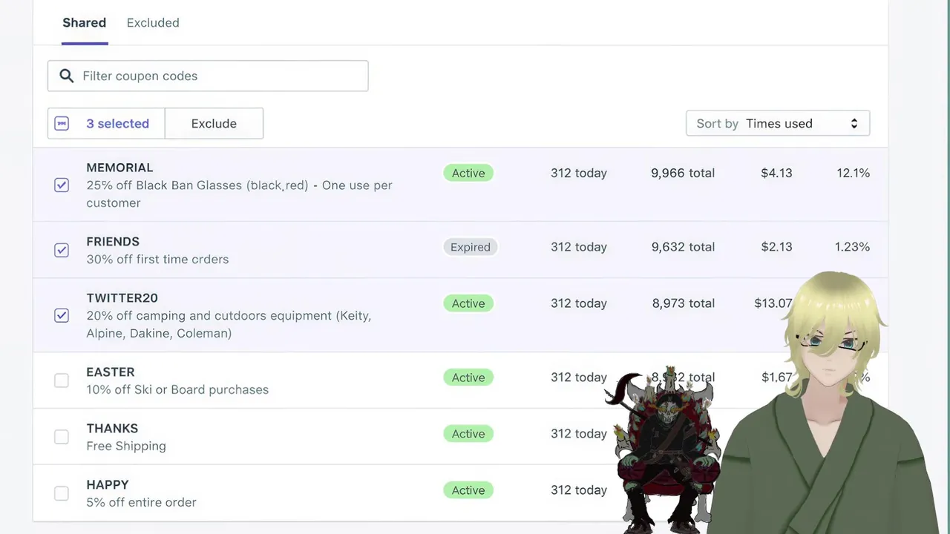Open the EASTER coupon title
Image resolution: width=950 pixels, height=534 pixels.
[x=111, y=372]
